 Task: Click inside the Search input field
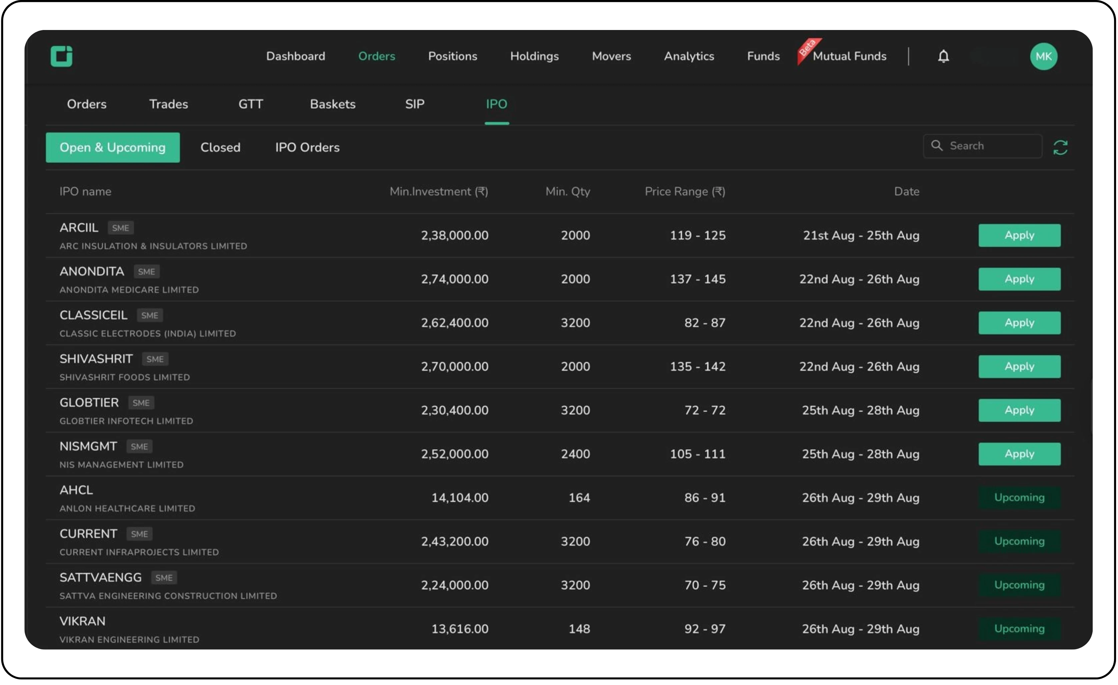coord(982,146)
